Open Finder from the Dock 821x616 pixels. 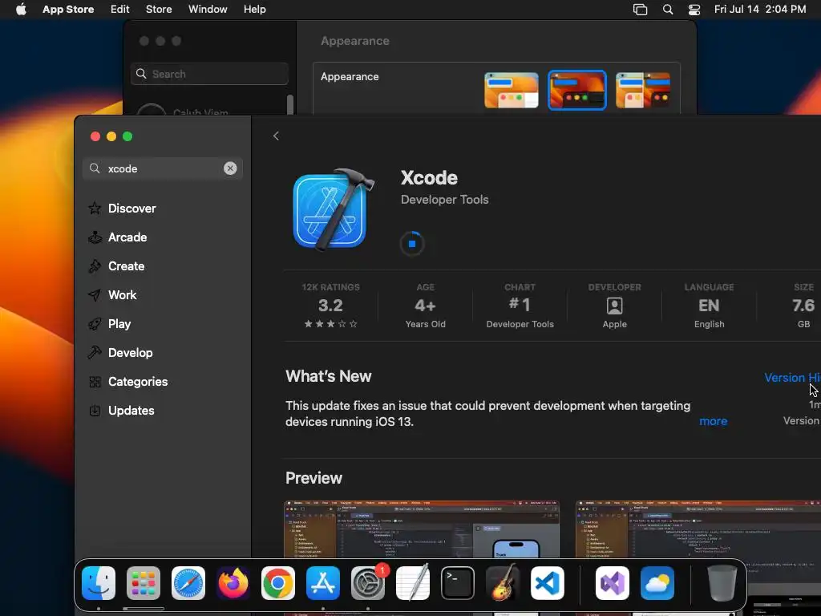99,583
